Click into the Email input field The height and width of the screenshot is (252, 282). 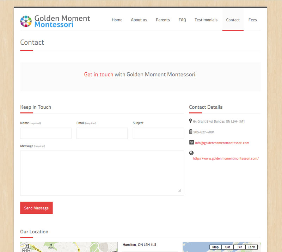click(102, 133)
